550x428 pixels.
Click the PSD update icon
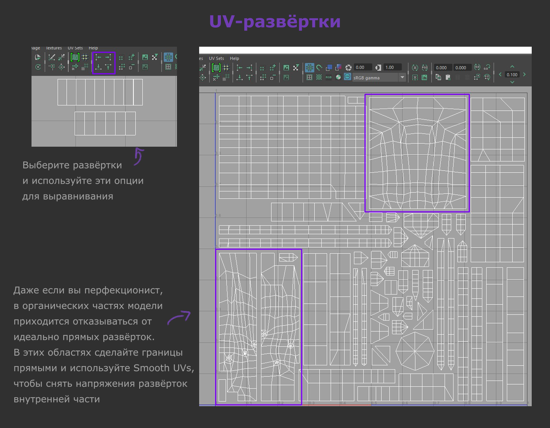[425, 68]
